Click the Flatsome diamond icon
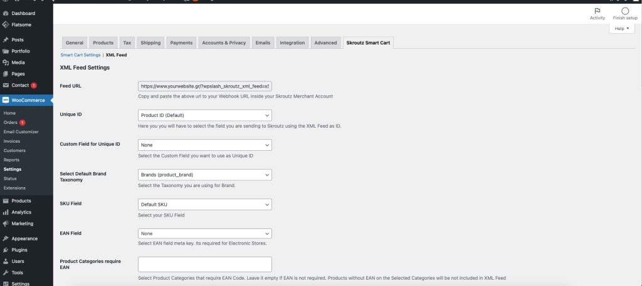Image resolution: width=642 pixels, height=286 pixels. pyautogui.click(x=5, y=24)
